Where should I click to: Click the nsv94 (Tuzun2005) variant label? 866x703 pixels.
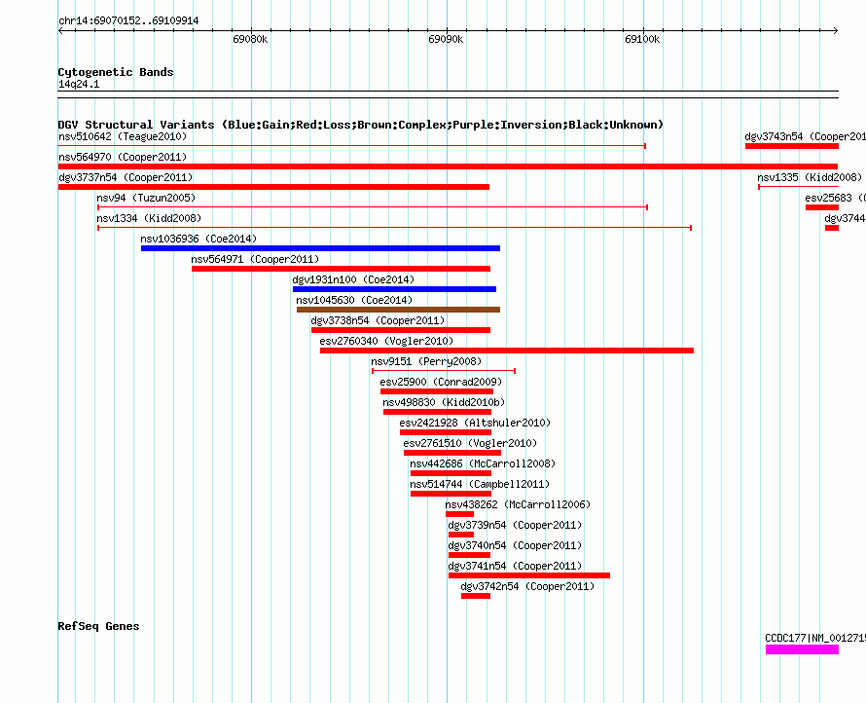click(x=146, y=198)
